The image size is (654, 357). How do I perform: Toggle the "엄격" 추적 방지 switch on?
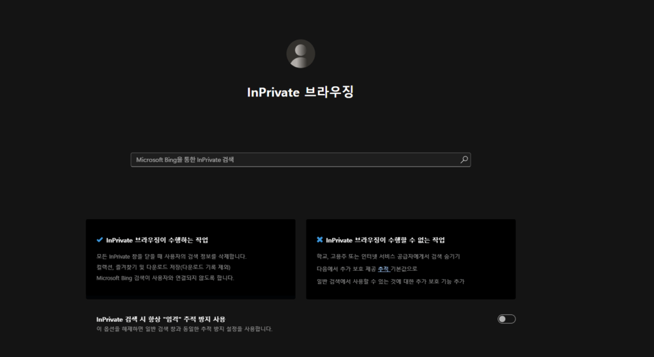(506, 319)
